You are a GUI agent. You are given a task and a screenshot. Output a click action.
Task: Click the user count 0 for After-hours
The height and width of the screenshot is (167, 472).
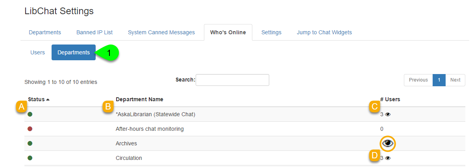point(382,129)
